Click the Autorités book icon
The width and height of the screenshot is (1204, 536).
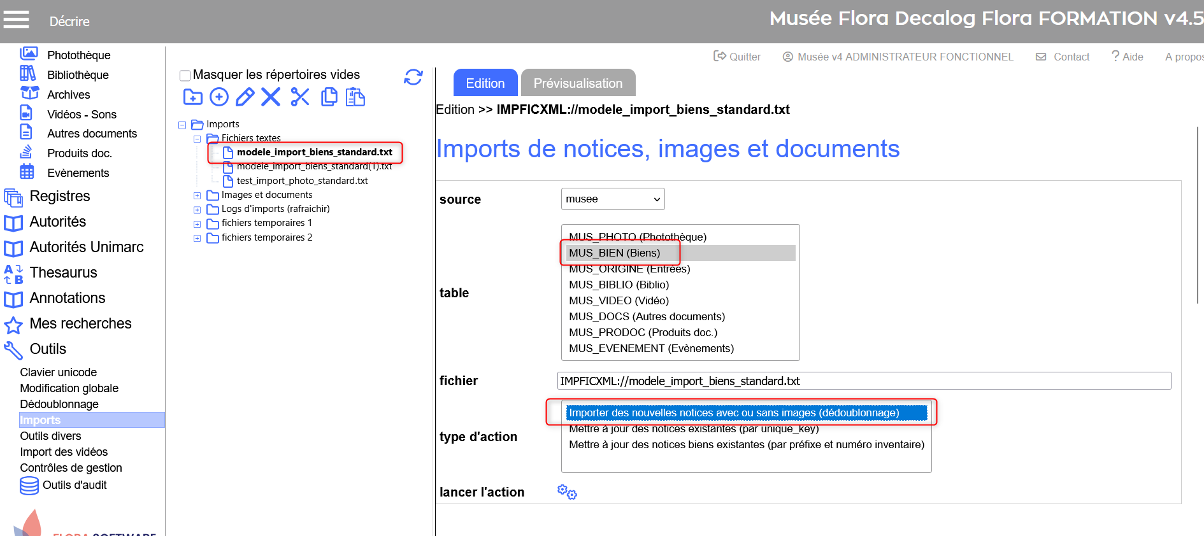click(13, 223)
